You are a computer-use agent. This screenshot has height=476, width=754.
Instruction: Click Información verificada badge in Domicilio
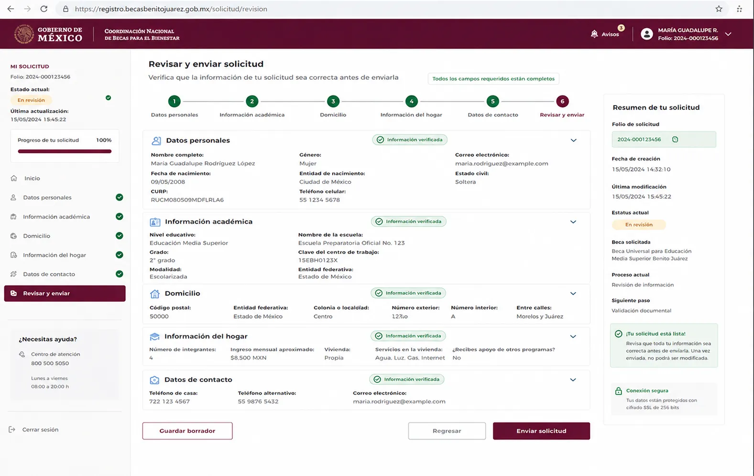[x=408, y=293]
